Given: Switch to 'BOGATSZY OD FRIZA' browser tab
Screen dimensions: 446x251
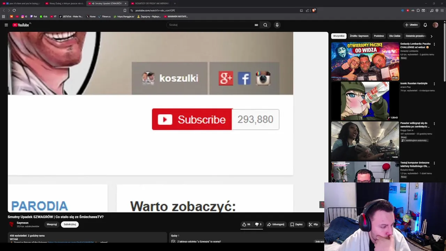Looking at the screenshot, I should [150, 3].
